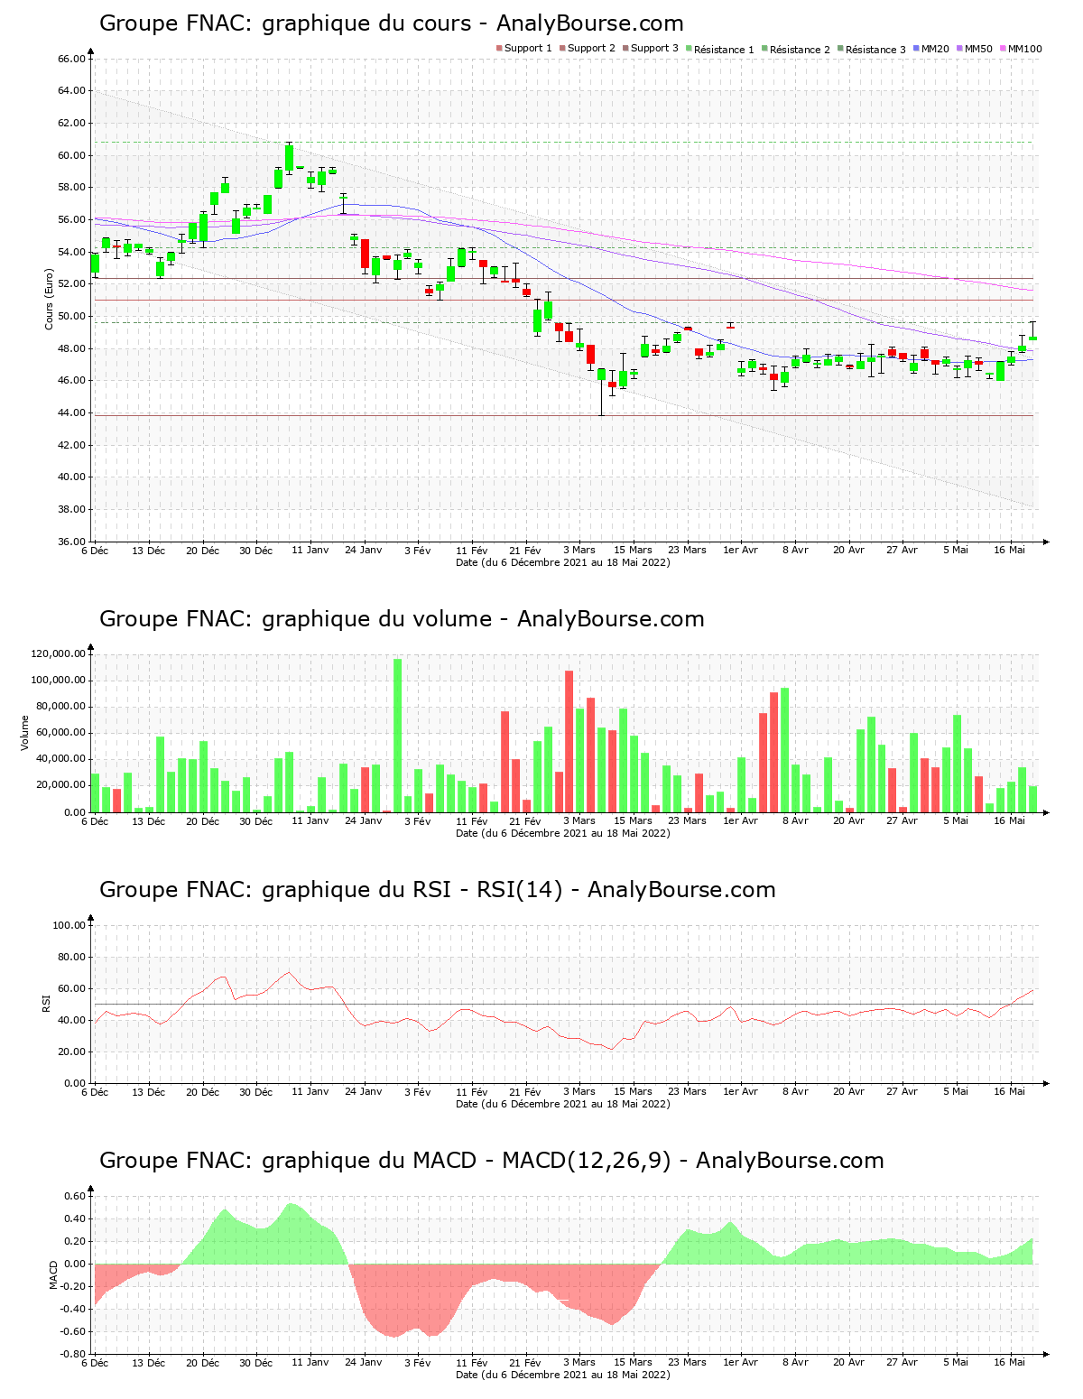Click the 0.20 MACD axis value

pos(76,1242)
